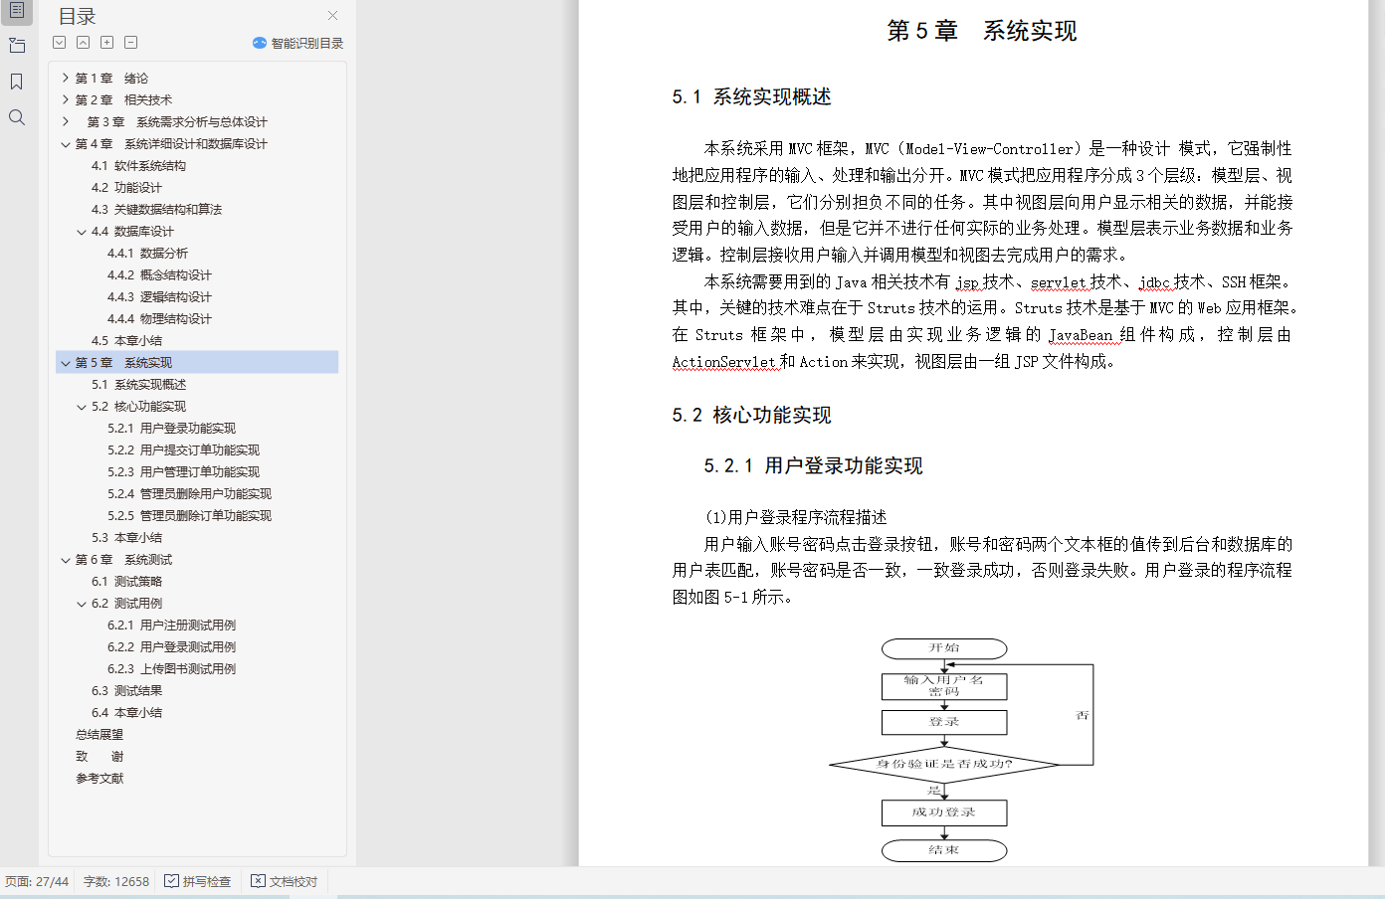The image size is (1385, 899).
Task: Jump to 总结展望 section
Action: [x=99, y=734]
